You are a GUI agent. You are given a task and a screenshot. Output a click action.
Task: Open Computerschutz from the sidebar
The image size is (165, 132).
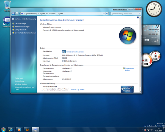tap(21, 30)
